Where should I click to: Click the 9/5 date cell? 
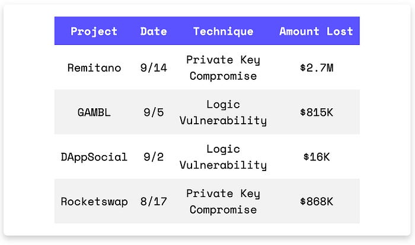tap(154, 112)
